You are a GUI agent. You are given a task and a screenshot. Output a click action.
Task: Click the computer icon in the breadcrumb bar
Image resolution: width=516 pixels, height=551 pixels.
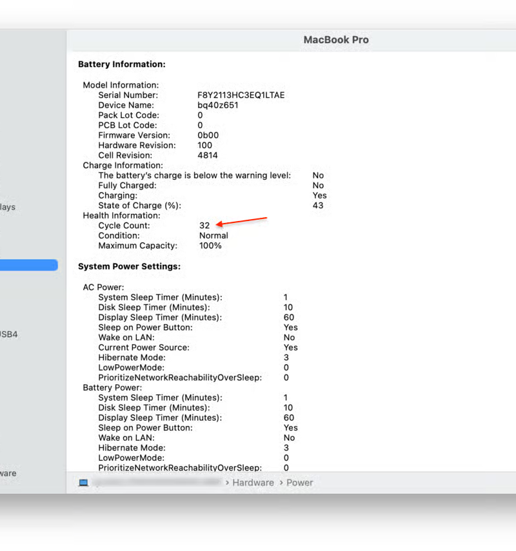click(83, 482)
